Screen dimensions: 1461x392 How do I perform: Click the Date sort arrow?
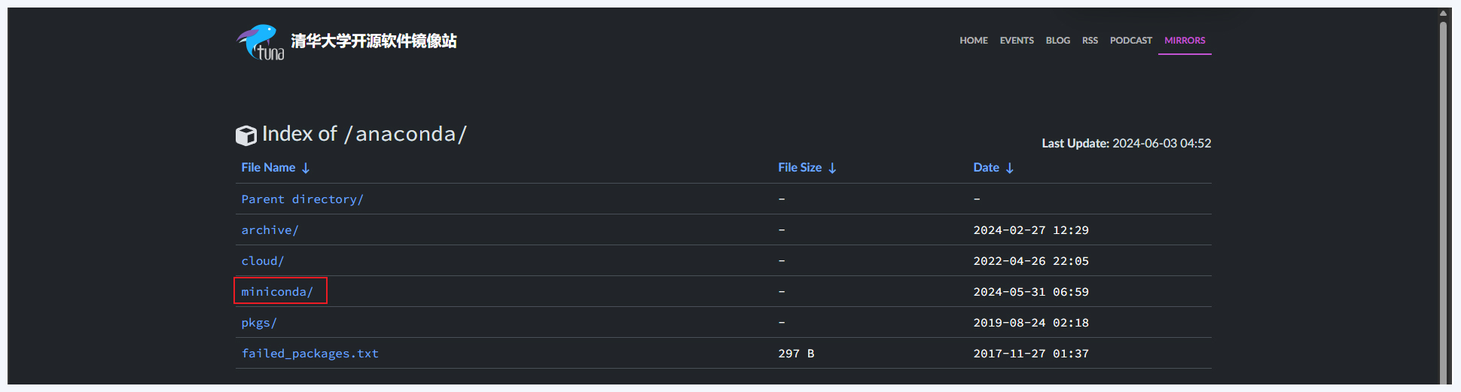pyautogui.click(x=1010, y=169)
